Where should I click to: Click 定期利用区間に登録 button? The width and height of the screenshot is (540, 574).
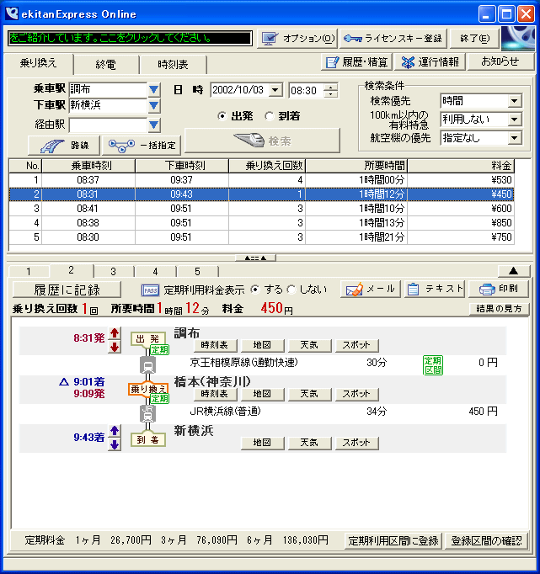pyautogui.click(x=393, y=541)
